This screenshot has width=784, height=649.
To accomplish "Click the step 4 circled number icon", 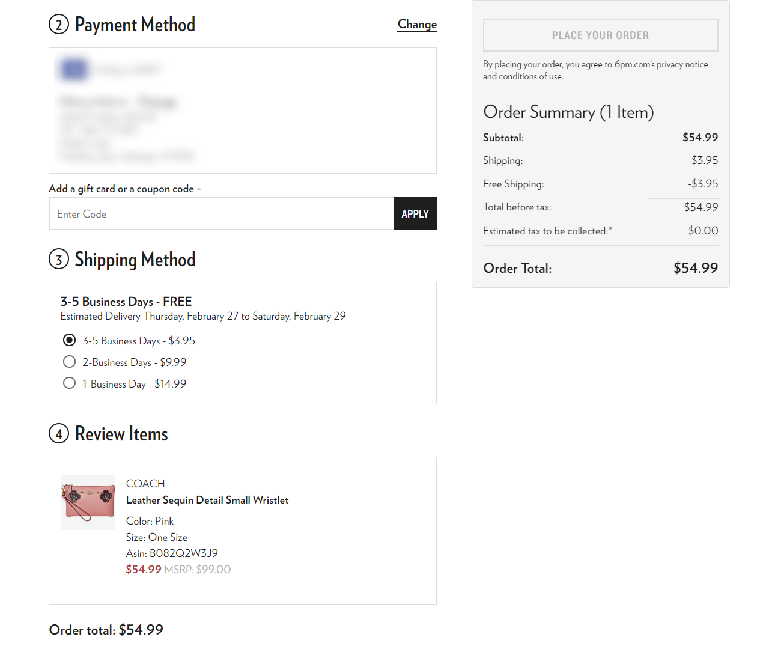I will (59, 434).
